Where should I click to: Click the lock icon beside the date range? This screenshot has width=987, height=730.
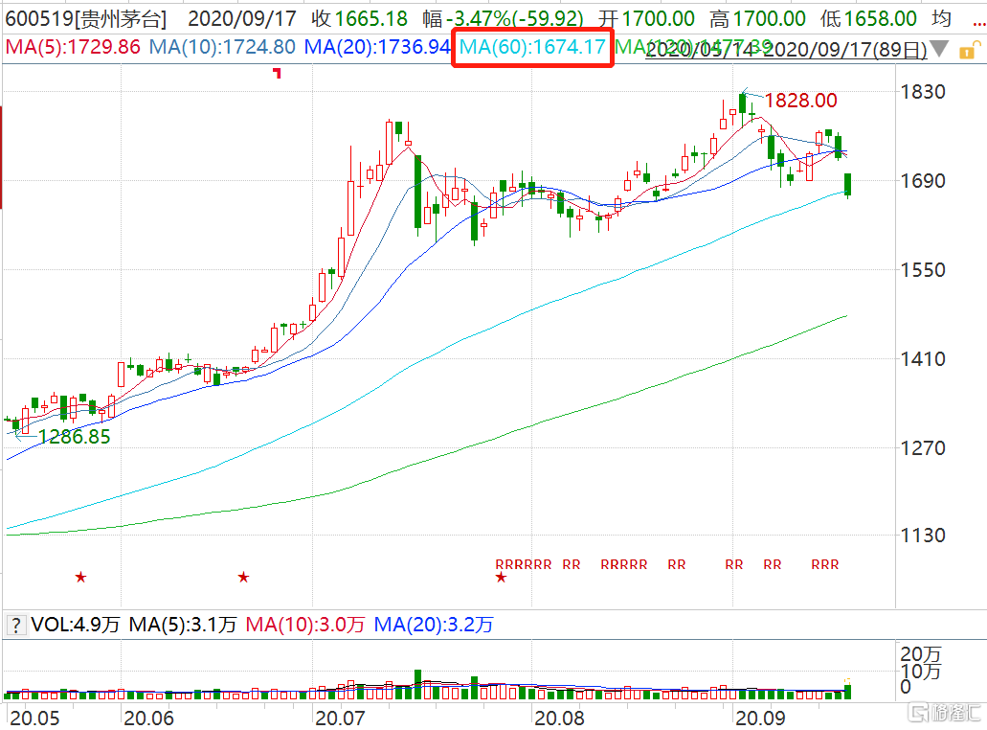coord(968,50)
